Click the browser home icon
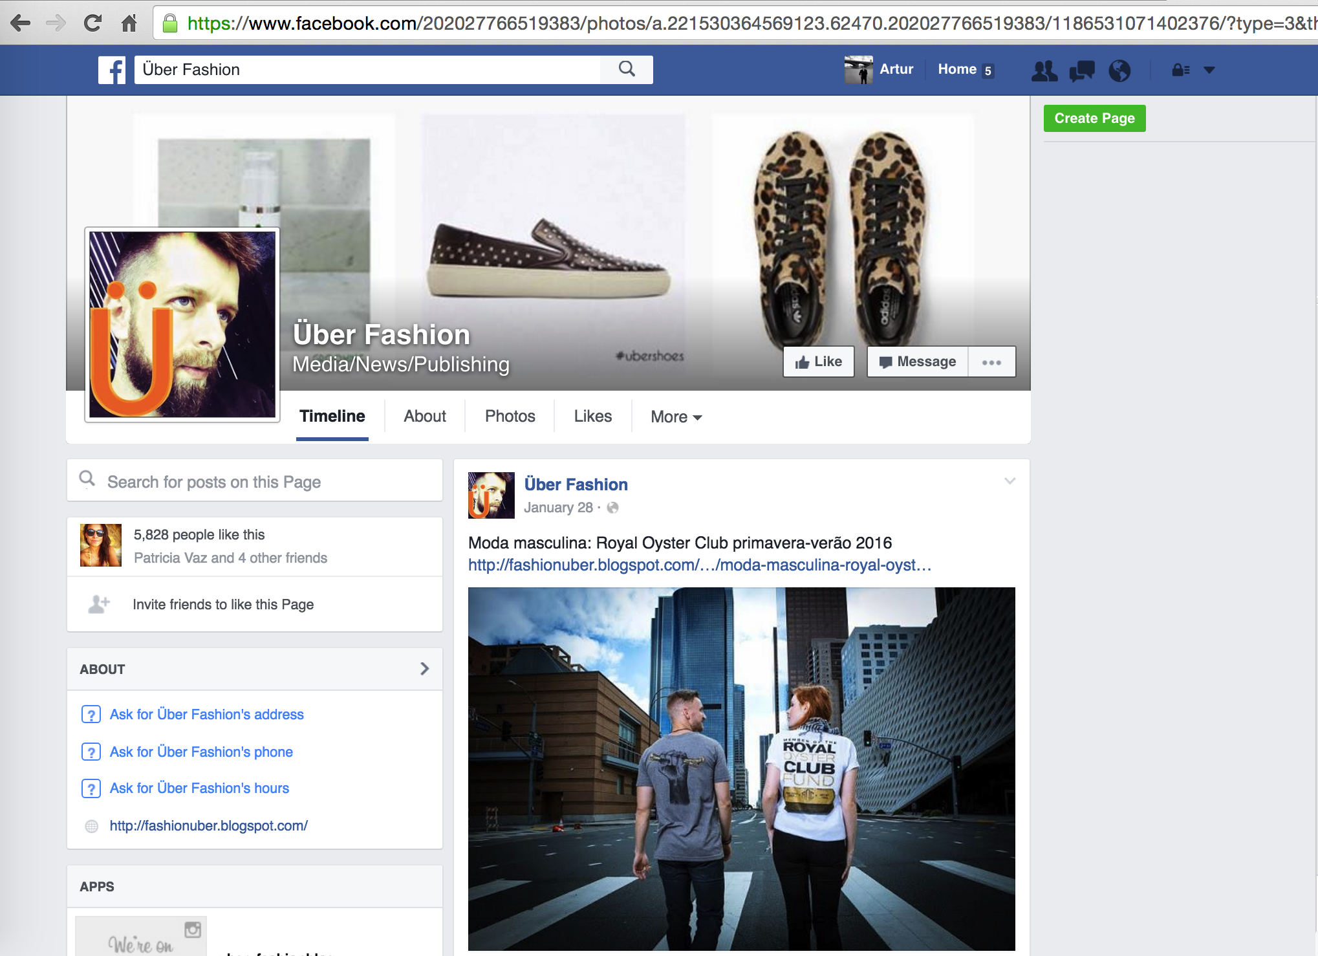The image size is (1318, 956). click(129, 23)
